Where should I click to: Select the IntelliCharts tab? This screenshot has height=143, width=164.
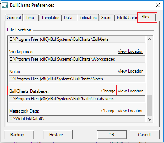point(127,18)
